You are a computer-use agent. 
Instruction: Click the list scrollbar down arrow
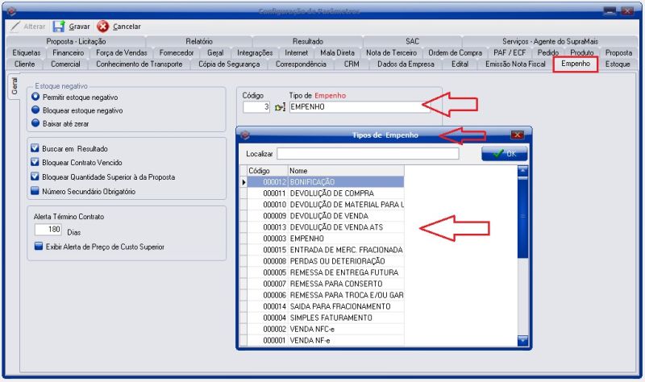point(522,340)
